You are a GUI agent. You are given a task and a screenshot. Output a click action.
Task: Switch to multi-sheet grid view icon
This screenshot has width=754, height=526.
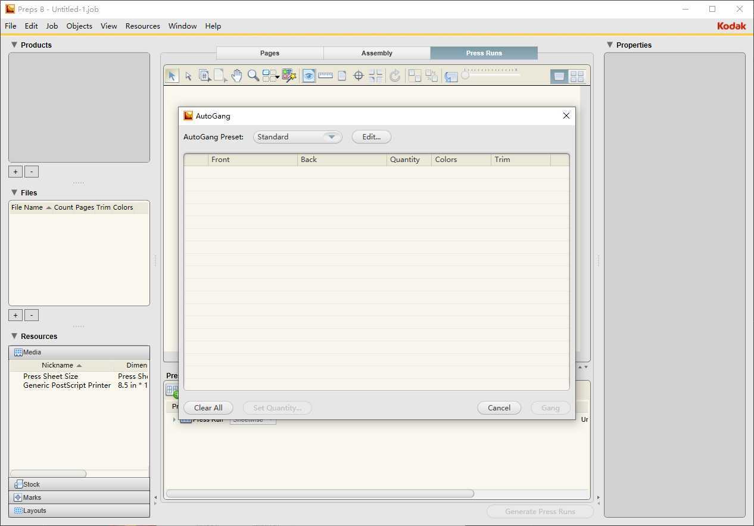click(577, 76)
